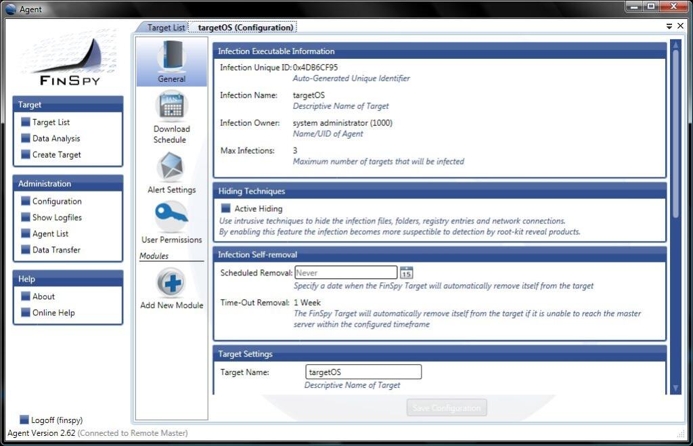This screenshot has width=693, height=446.
Task: Click the scrollbar up arrow
Action: [x=675, y=45]
